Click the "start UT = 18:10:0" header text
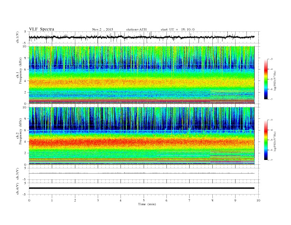The width and height of the screenshot is (291, 225). pos(177,29)
